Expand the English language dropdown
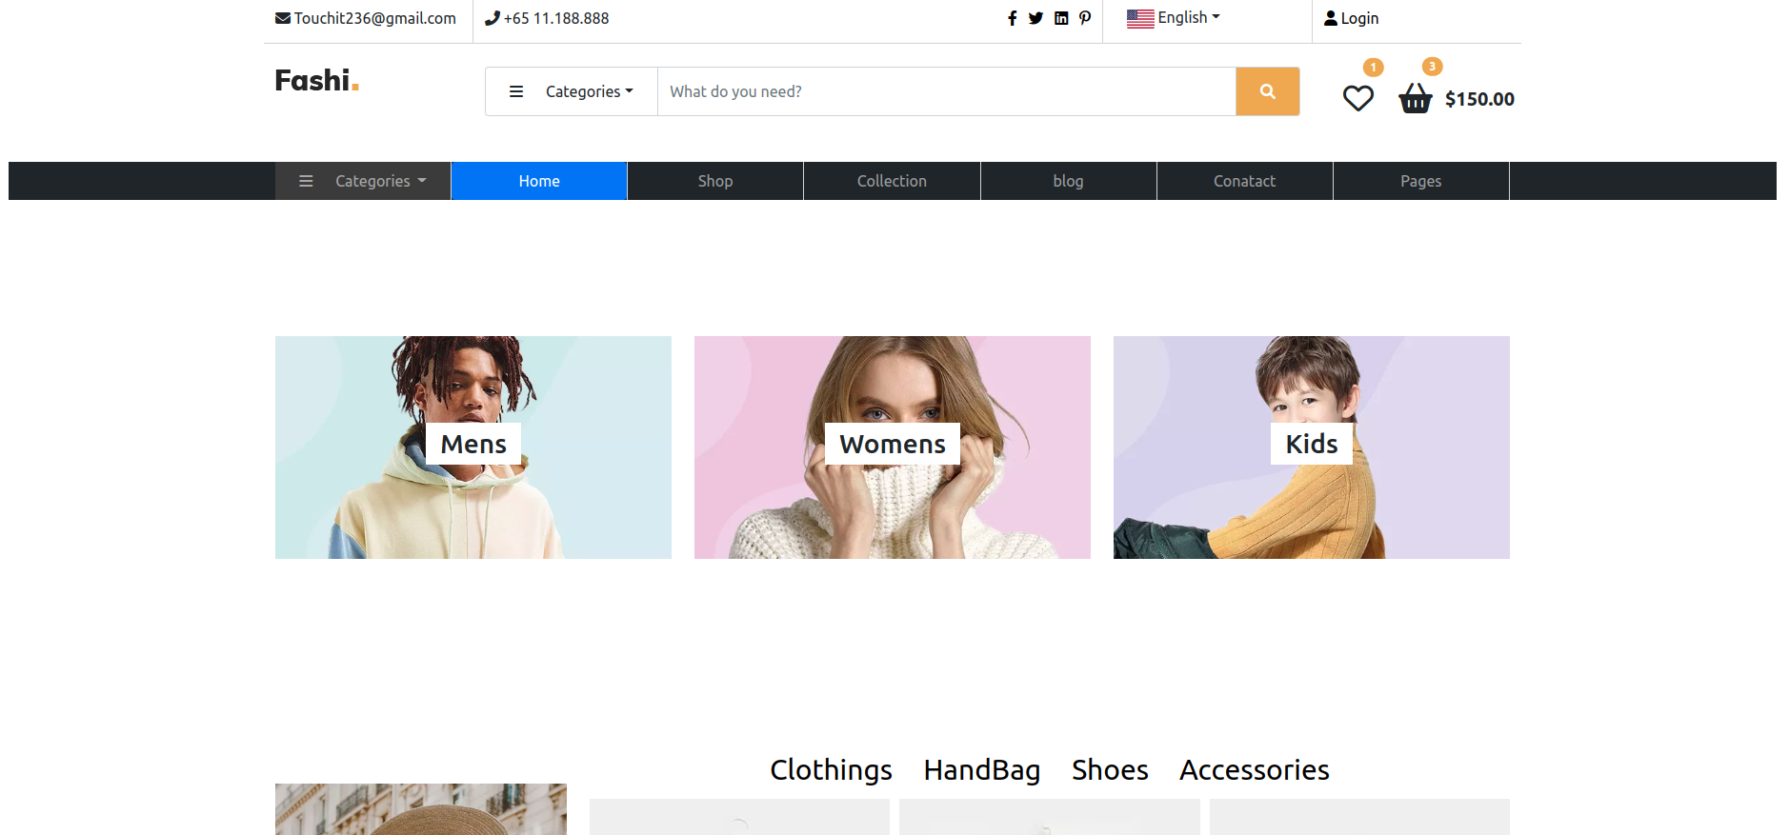Screen dimensions: 1789x835 coord(1174,18)
